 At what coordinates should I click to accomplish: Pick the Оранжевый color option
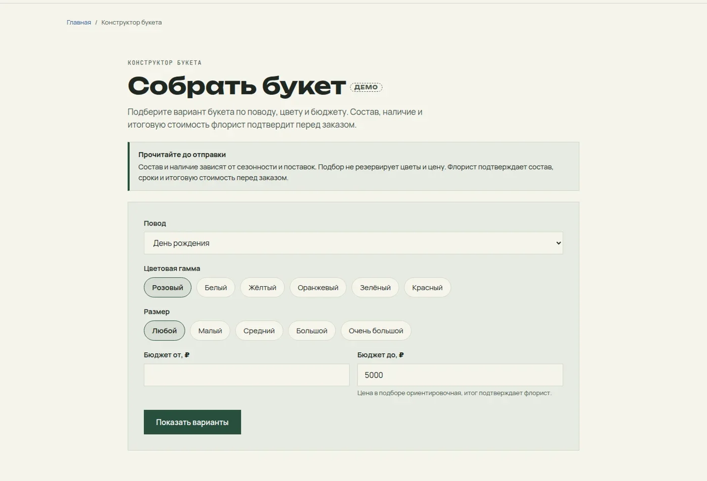pos(318,288)
